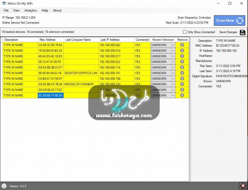Click the First Seen value 3/11/2022 3:54 PM
248x190 pixels.
tap(228, 66)
